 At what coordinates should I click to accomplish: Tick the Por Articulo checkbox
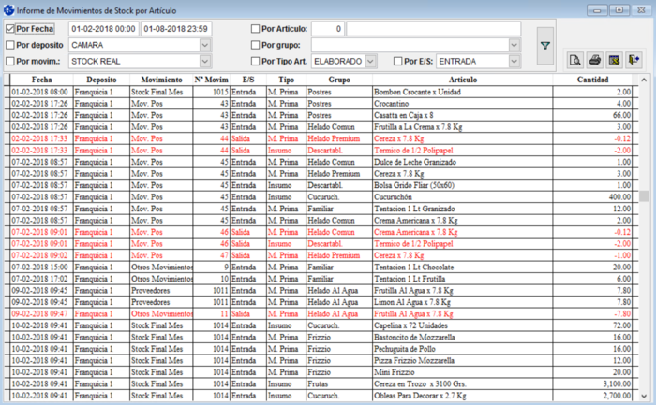[x=256, y=29]
